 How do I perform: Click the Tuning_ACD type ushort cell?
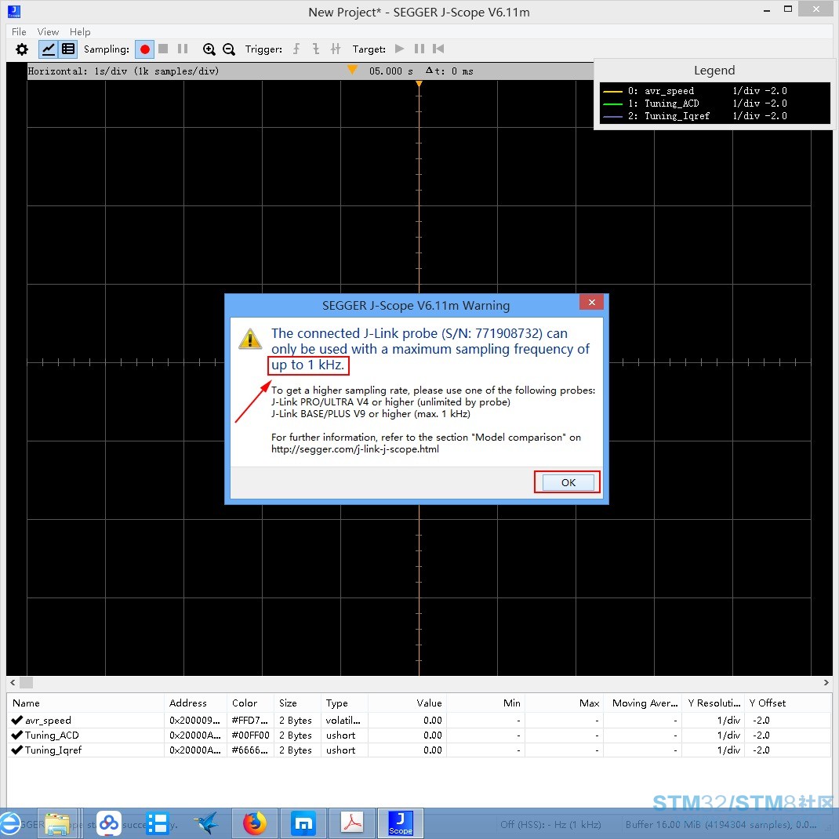(x=344, y=735)
